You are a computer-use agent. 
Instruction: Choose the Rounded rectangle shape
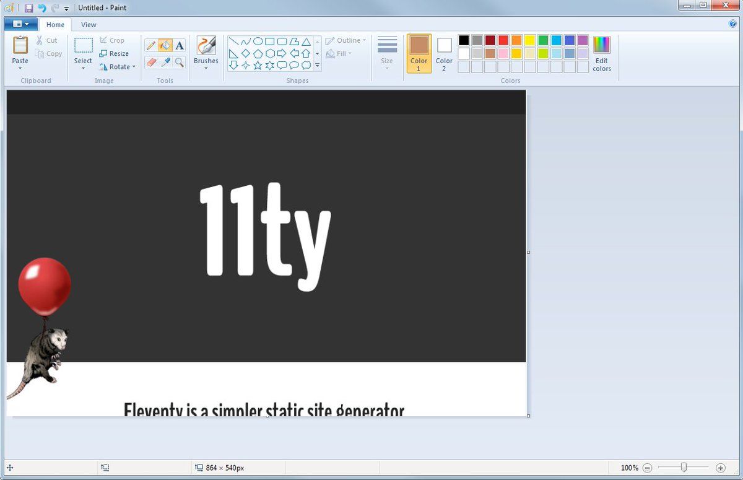(x=282, y=41)
